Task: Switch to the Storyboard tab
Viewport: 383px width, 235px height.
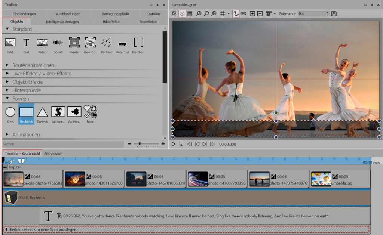Action: (53, 154)
